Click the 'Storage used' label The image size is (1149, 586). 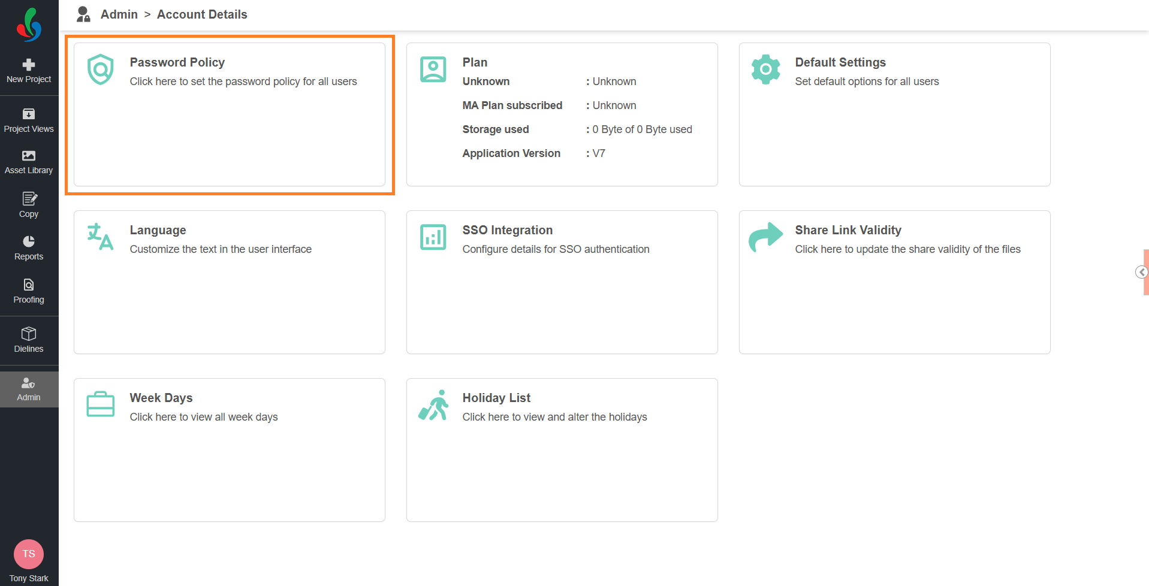[496, 129]
